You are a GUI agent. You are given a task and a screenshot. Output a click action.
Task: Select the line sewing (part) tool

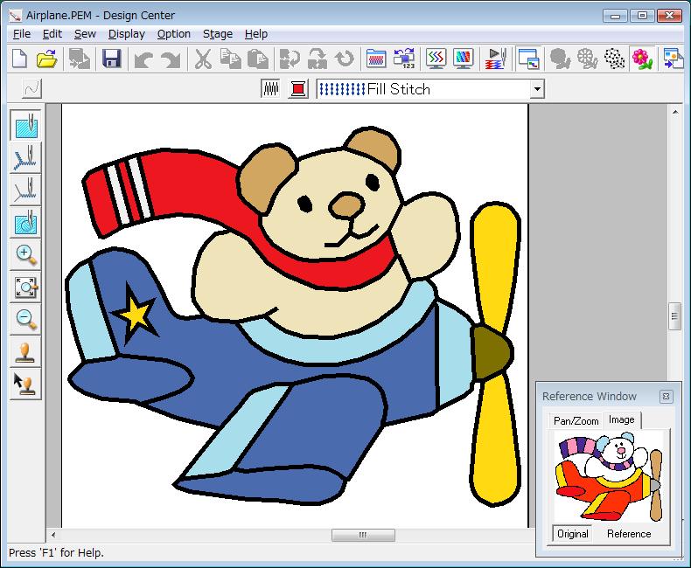[x=26, y=190]
